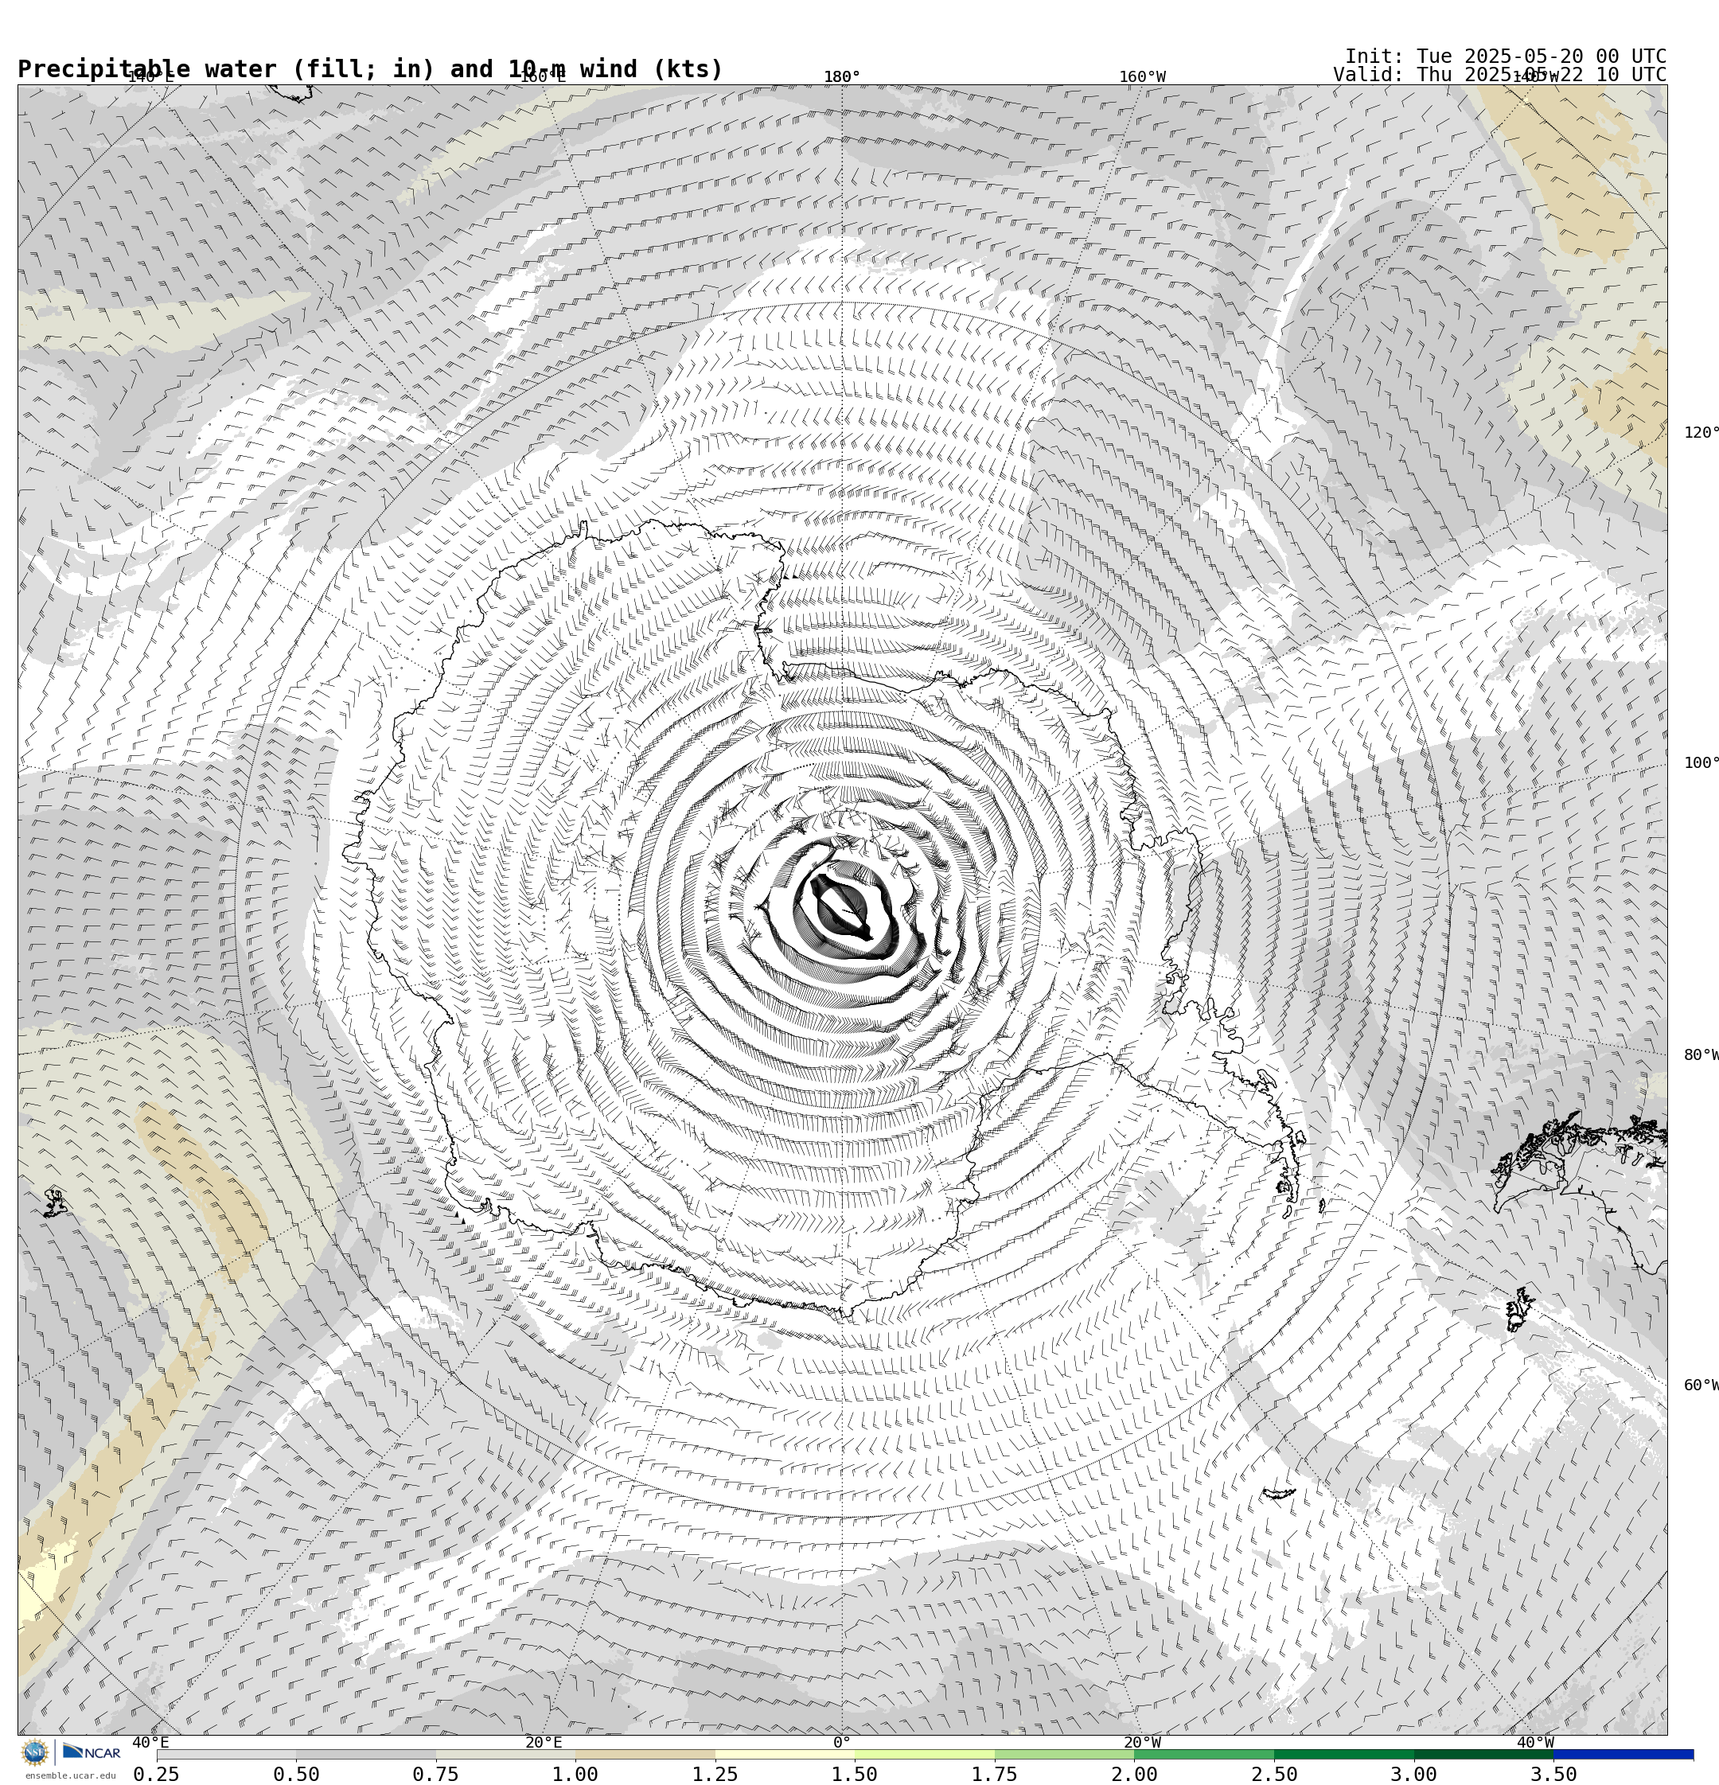Pick the yellow-green 1.50–1.75 colorbar segment
This screenshot has height=1785, width=1719.
[x=925, y=1754]
